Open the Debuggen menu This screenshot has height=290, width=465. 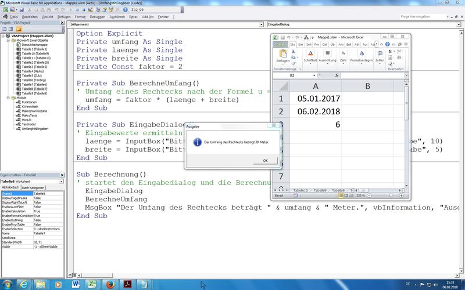[97, 17]
